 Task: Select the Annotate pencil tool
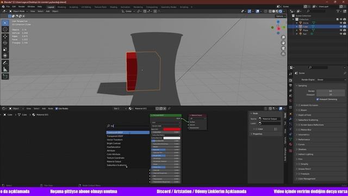[5, 63]
